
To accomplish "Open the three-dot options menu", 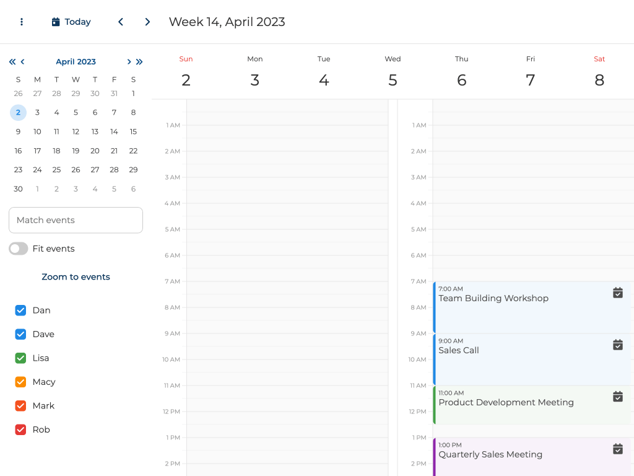I will (22, 22).
